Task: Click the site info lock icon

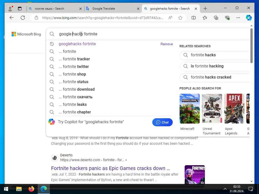Action: click(36, 18)
